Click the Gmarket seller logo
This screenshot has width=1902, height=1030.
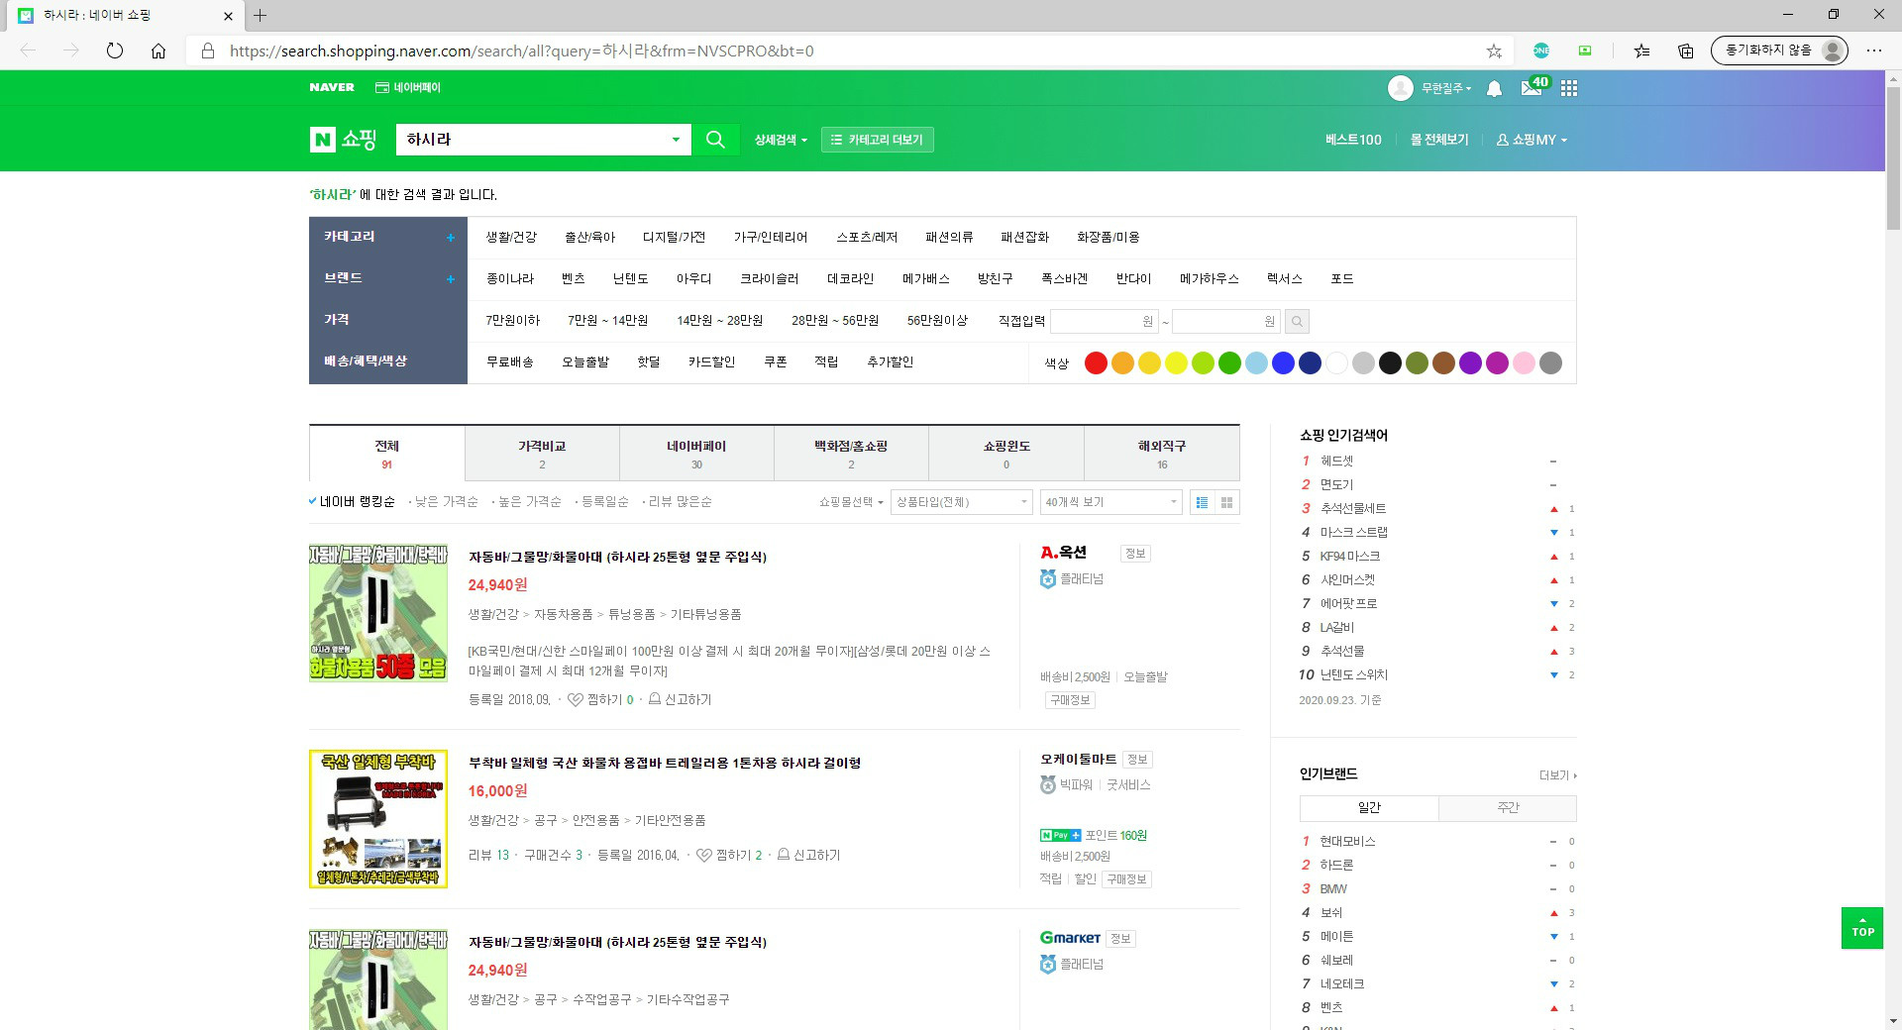coord(1070,937)
